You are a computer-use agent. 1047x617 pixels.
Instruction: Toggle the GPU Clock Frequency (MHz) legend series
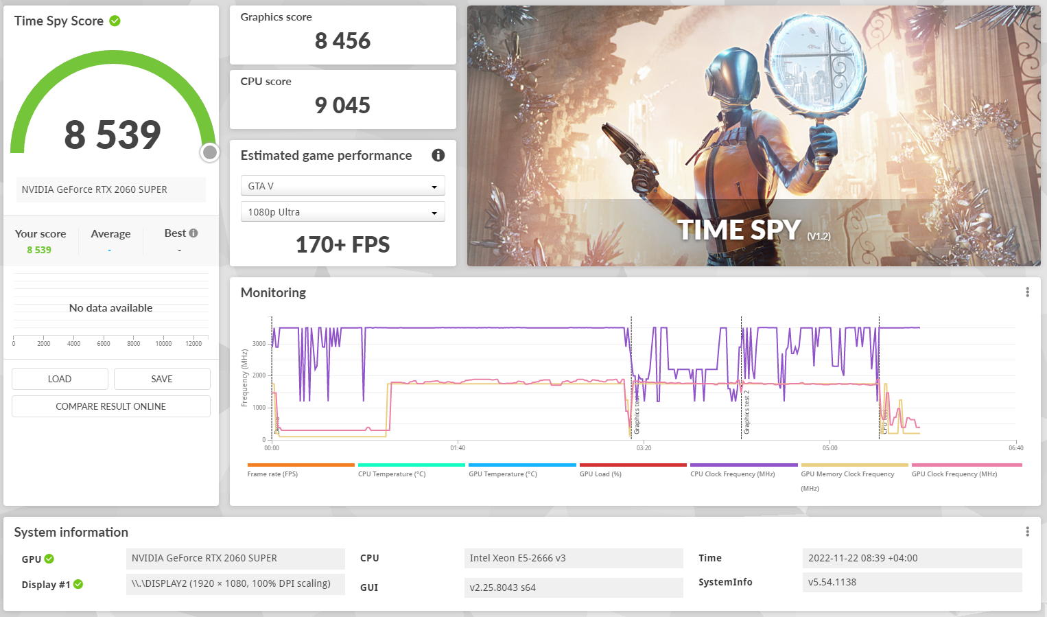[x=966, y=470]
